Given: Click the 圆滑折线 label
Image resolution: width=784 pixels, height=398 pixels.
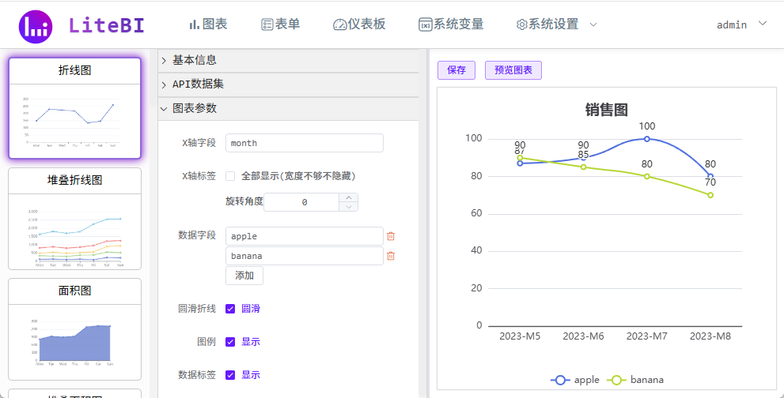Looking at the screenshot, I should pyautogui.click(x=197, y=309).
